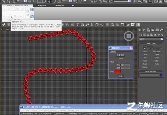The width and height of the screenshot is (167, 115).
Task: Click lower blue highlighted button in Graphite ribbon
Action: coord(32,17)
